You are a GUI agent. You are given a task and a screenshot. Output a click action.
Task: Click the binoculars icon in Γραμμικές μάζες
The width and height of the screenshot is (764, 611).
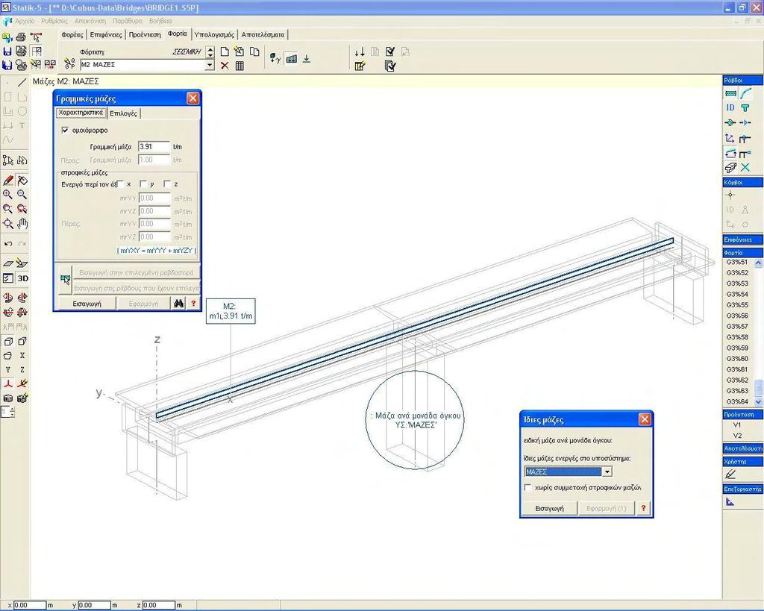(178, 304)
